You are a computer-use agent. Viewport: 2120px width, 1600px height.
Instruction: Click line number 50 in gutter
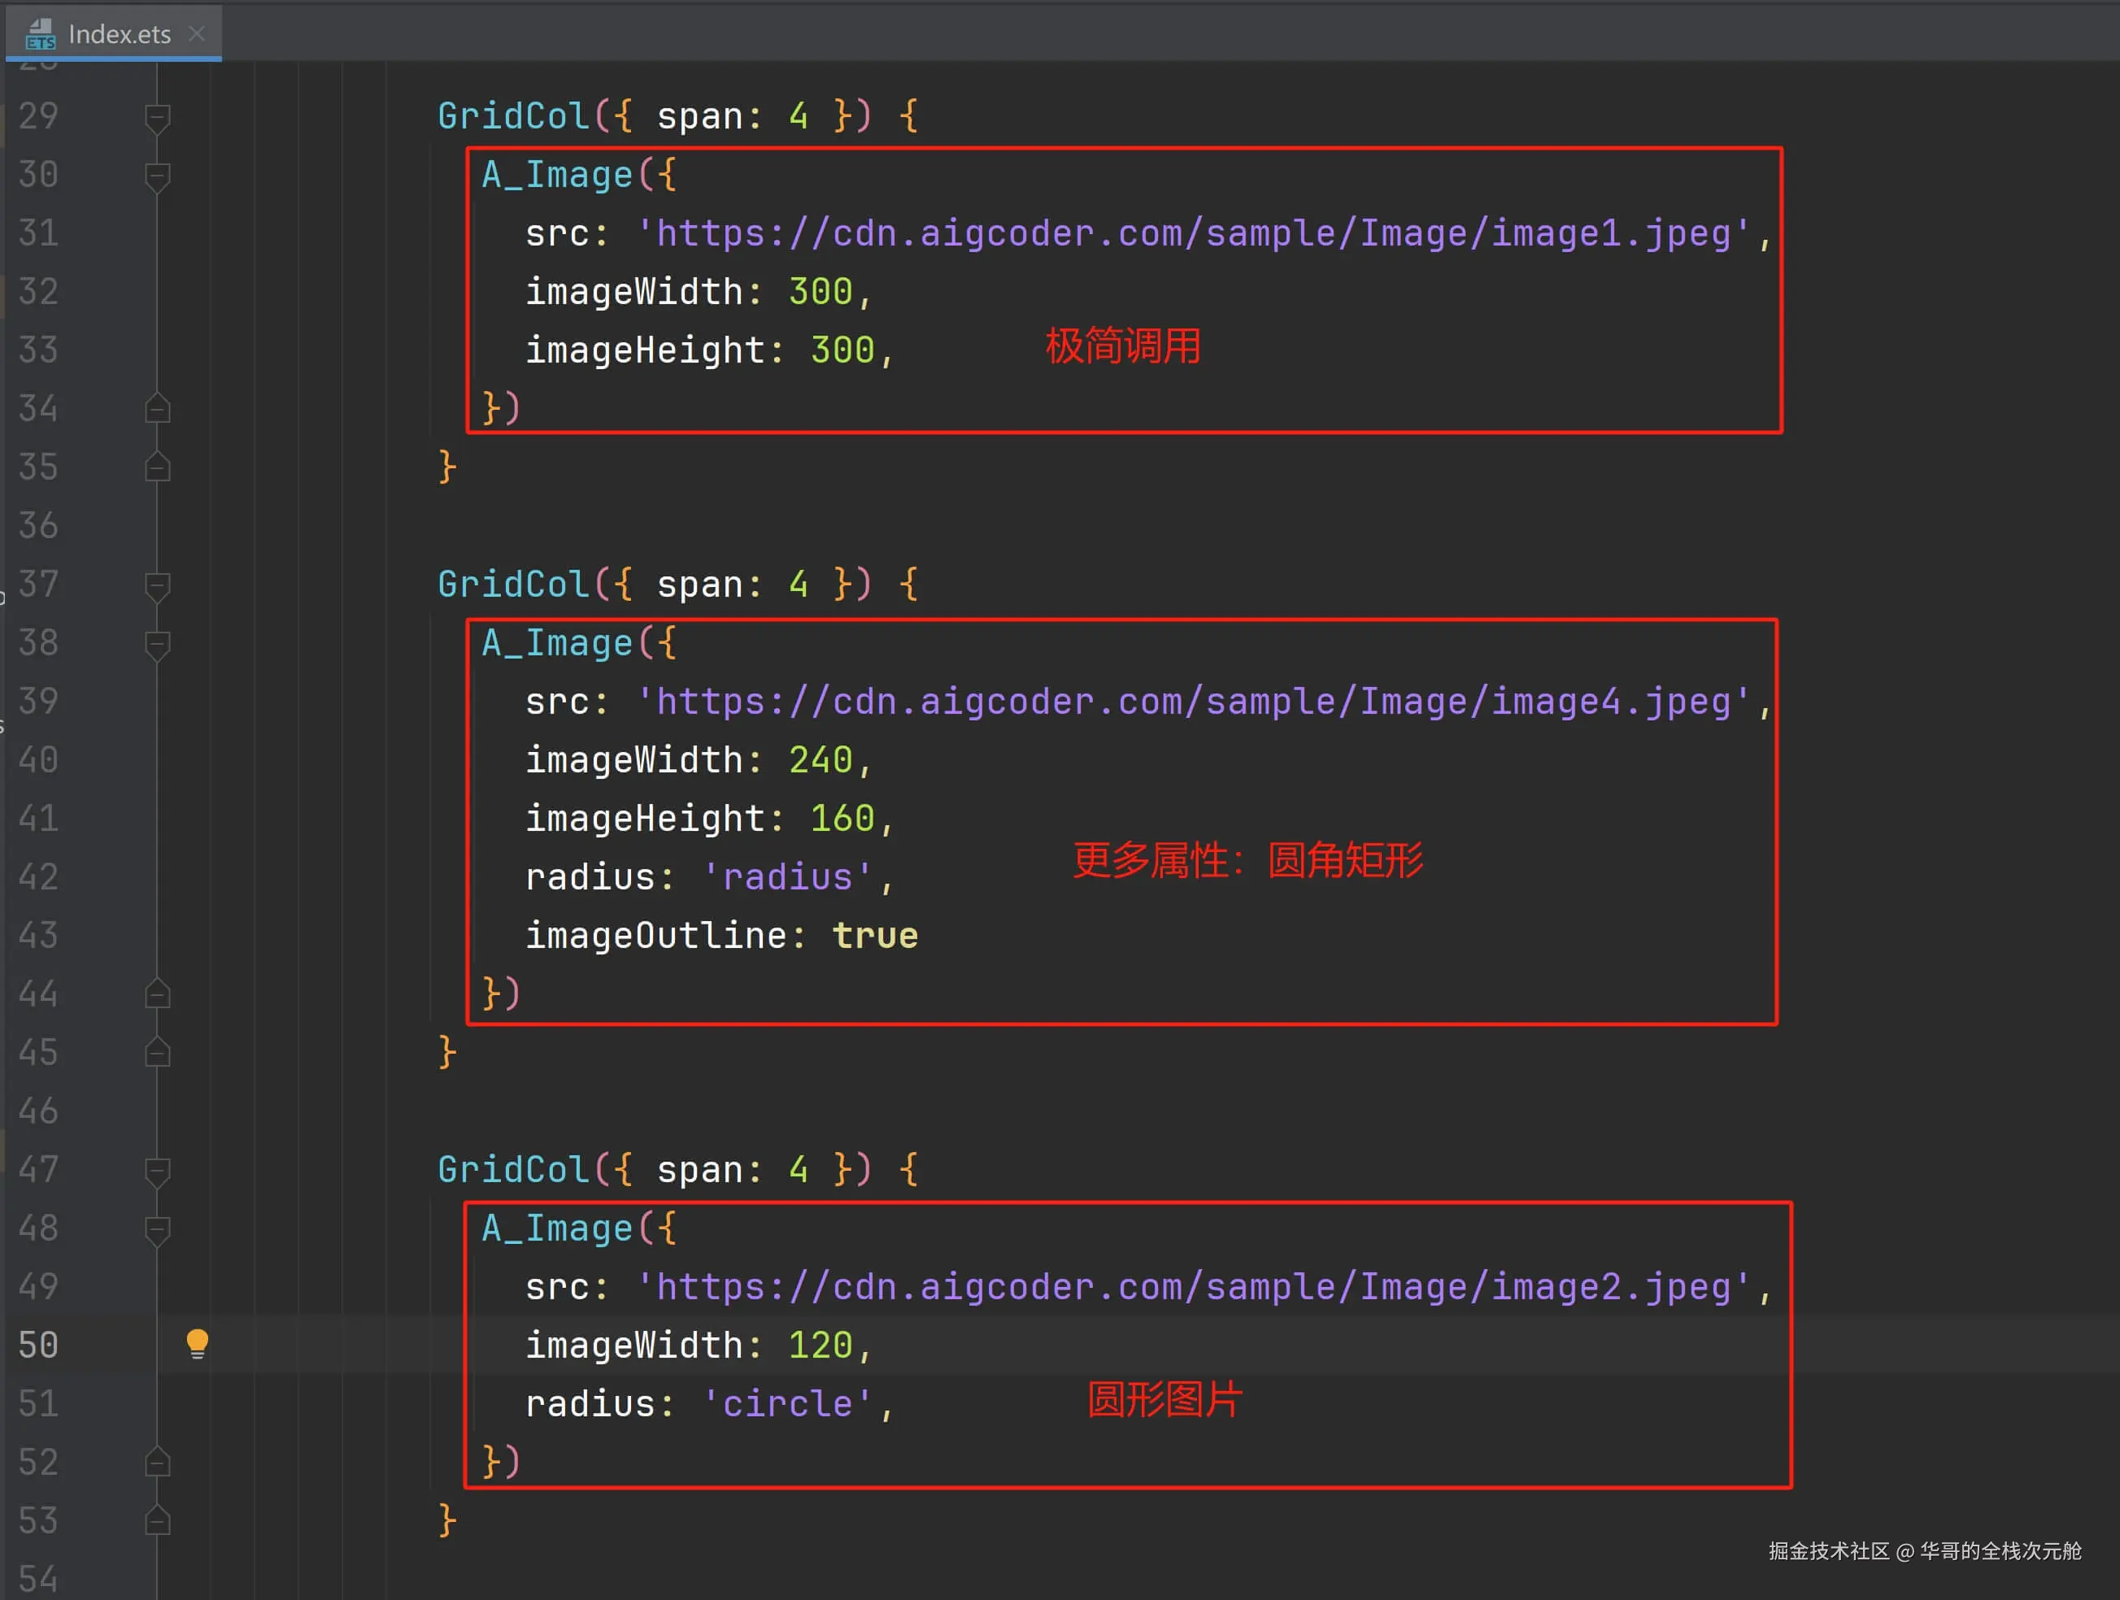38,1346
